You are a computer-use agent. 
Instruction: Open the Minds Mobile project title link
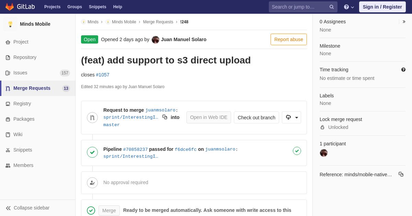tap(35, 24)
